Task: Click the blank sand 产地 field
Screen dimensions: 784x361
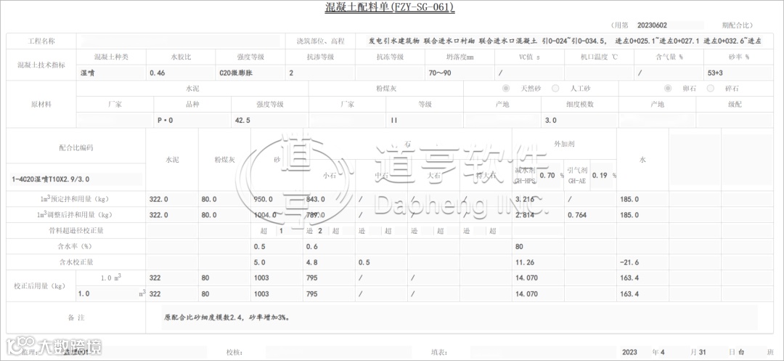Action: click(502, 121)
